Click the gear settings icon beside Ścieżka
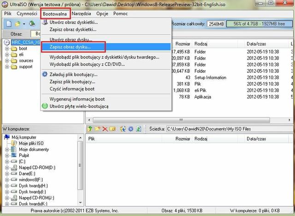295x216 pixels. [x=131, y=129]
